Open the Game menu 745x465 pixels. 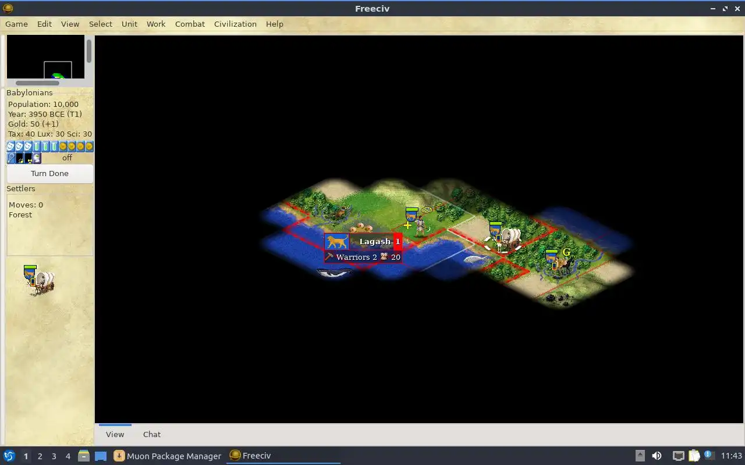coord(16,24)
